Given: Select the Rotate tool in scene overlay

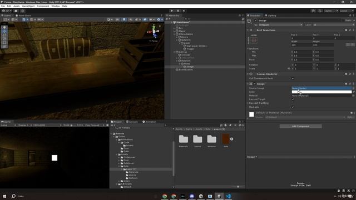Looking at the screenshot, I should pyautogui.click(x=4, y=35).
